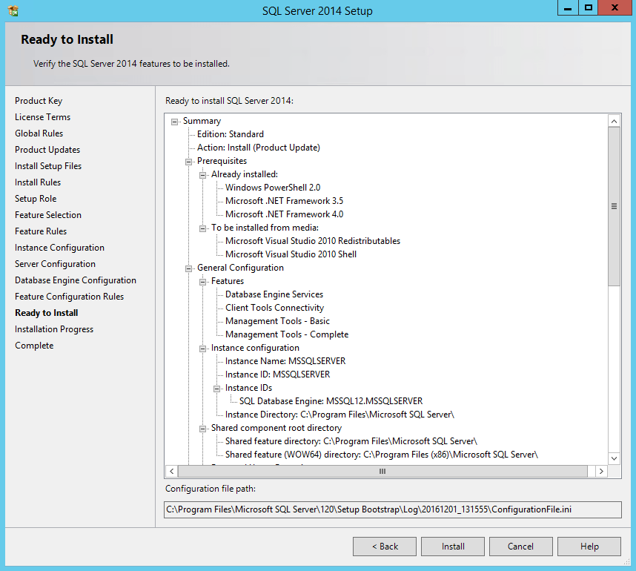636x571 pixels.
Task: Close the SQL Server 2014 Setup window
Action: point(615,7)
